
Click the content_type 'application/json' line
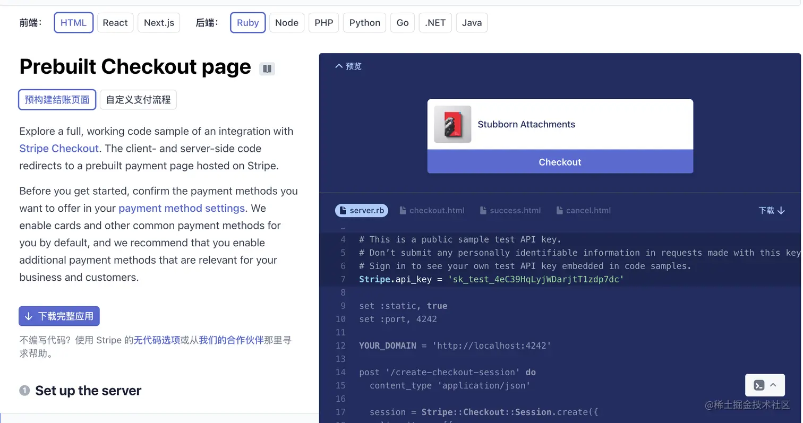click(x=450, y=385)
